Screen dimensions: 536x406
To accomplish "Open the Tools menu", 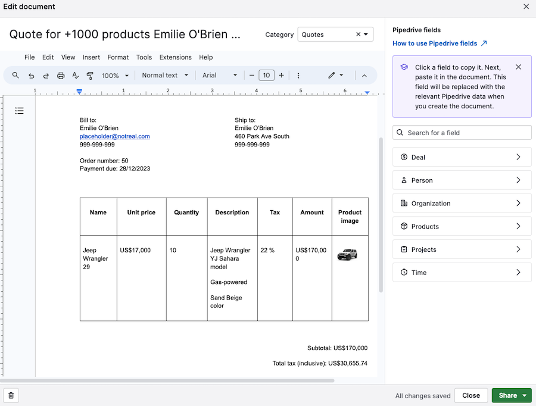I will [x=144, y=57].
